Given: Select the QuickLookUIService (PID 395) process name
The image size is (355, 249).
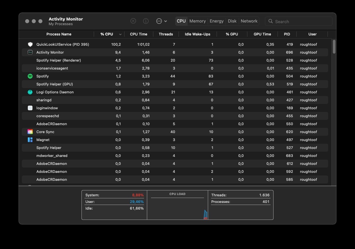Looking at the screenshot, I should (63, 44).
